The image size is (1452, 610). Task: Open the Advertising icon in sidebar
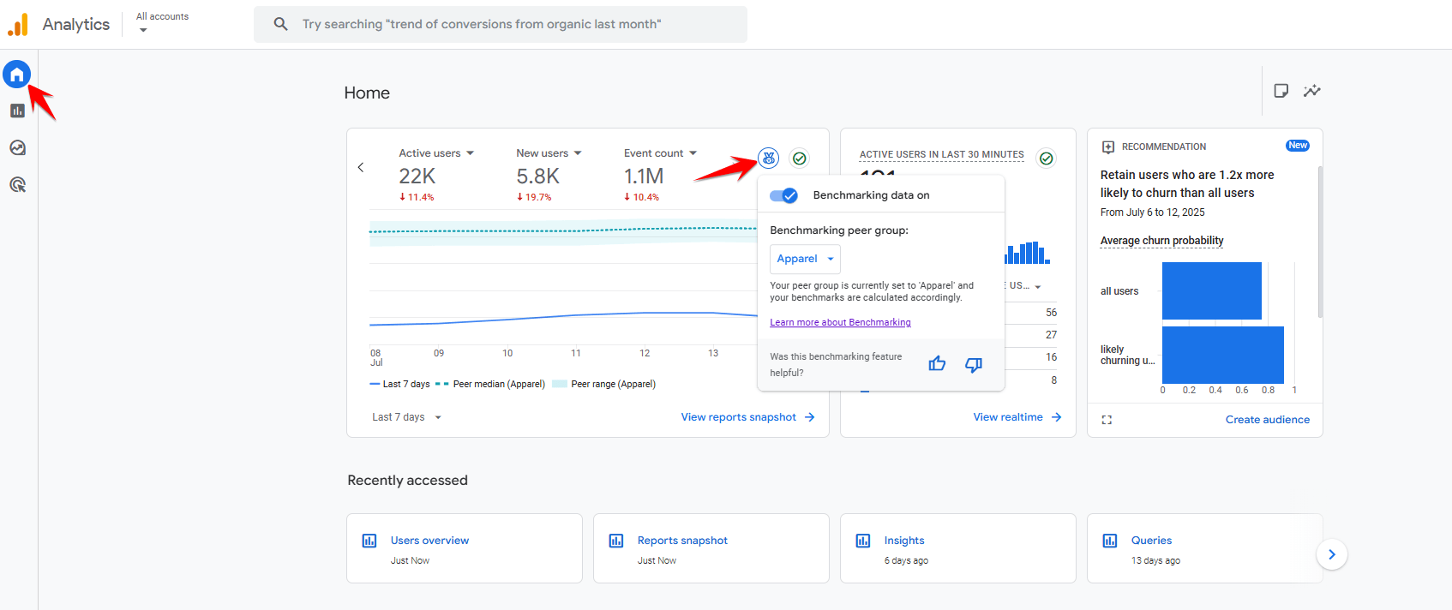tap(17, 185)
